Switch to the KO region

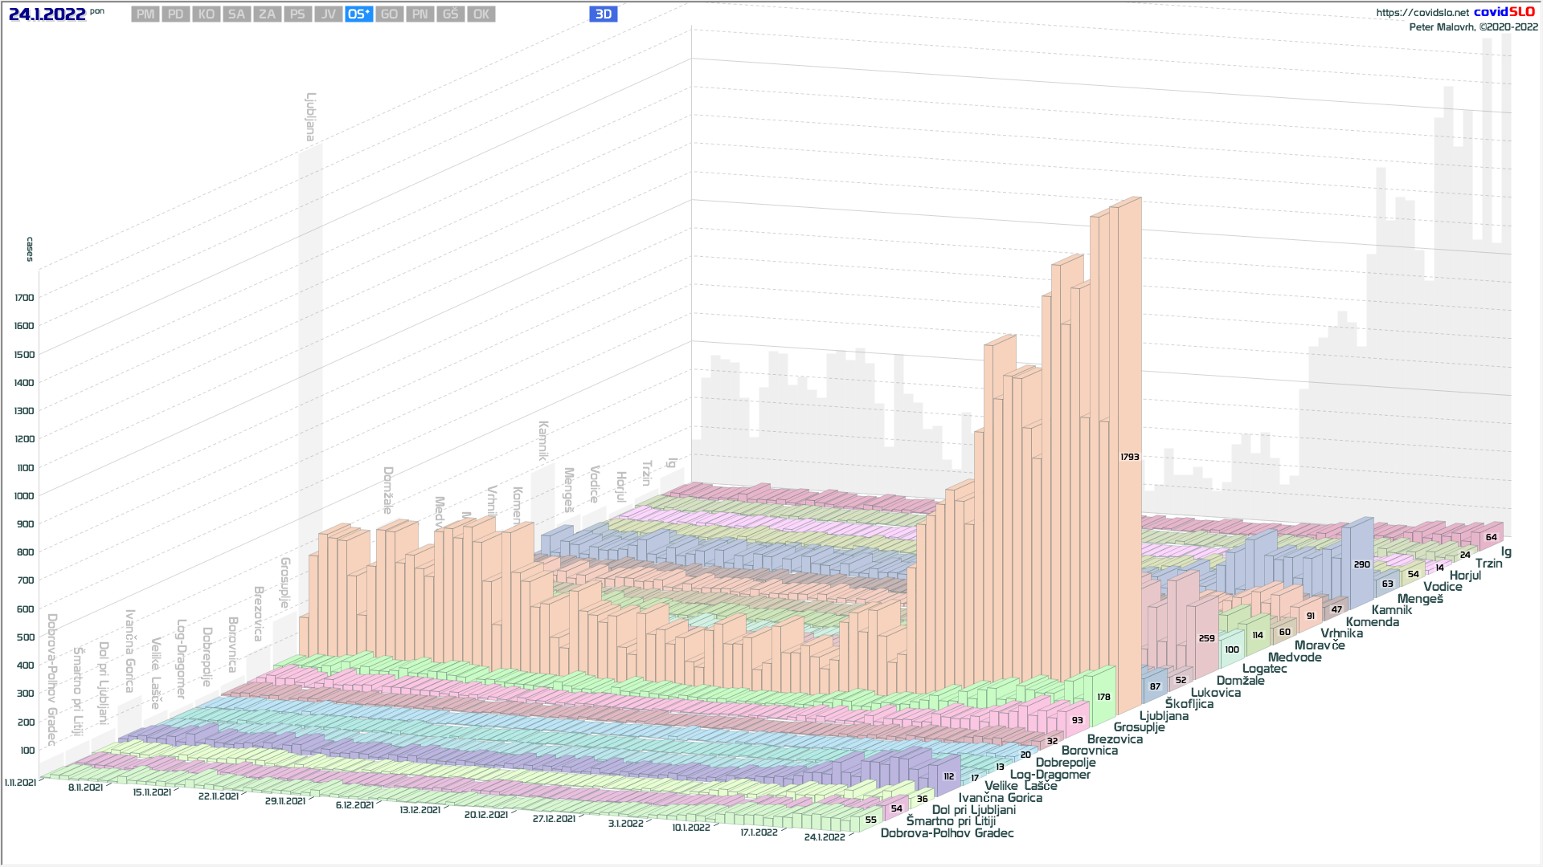click(207, 14)
